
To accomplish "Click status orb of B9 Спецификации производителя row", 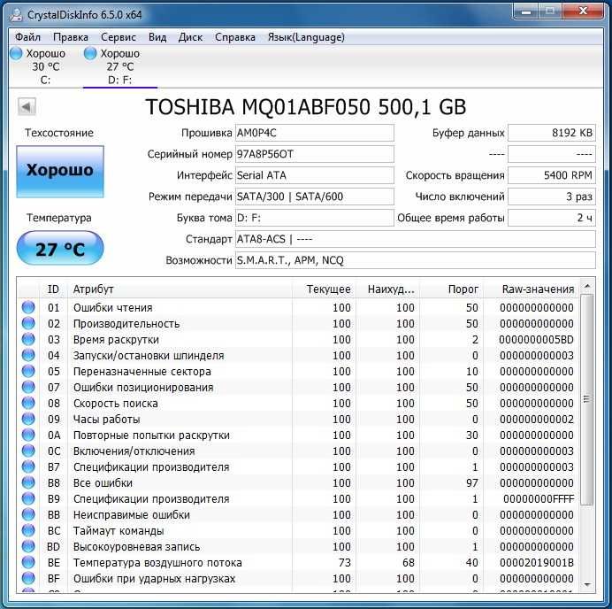I will coord(28,498).
